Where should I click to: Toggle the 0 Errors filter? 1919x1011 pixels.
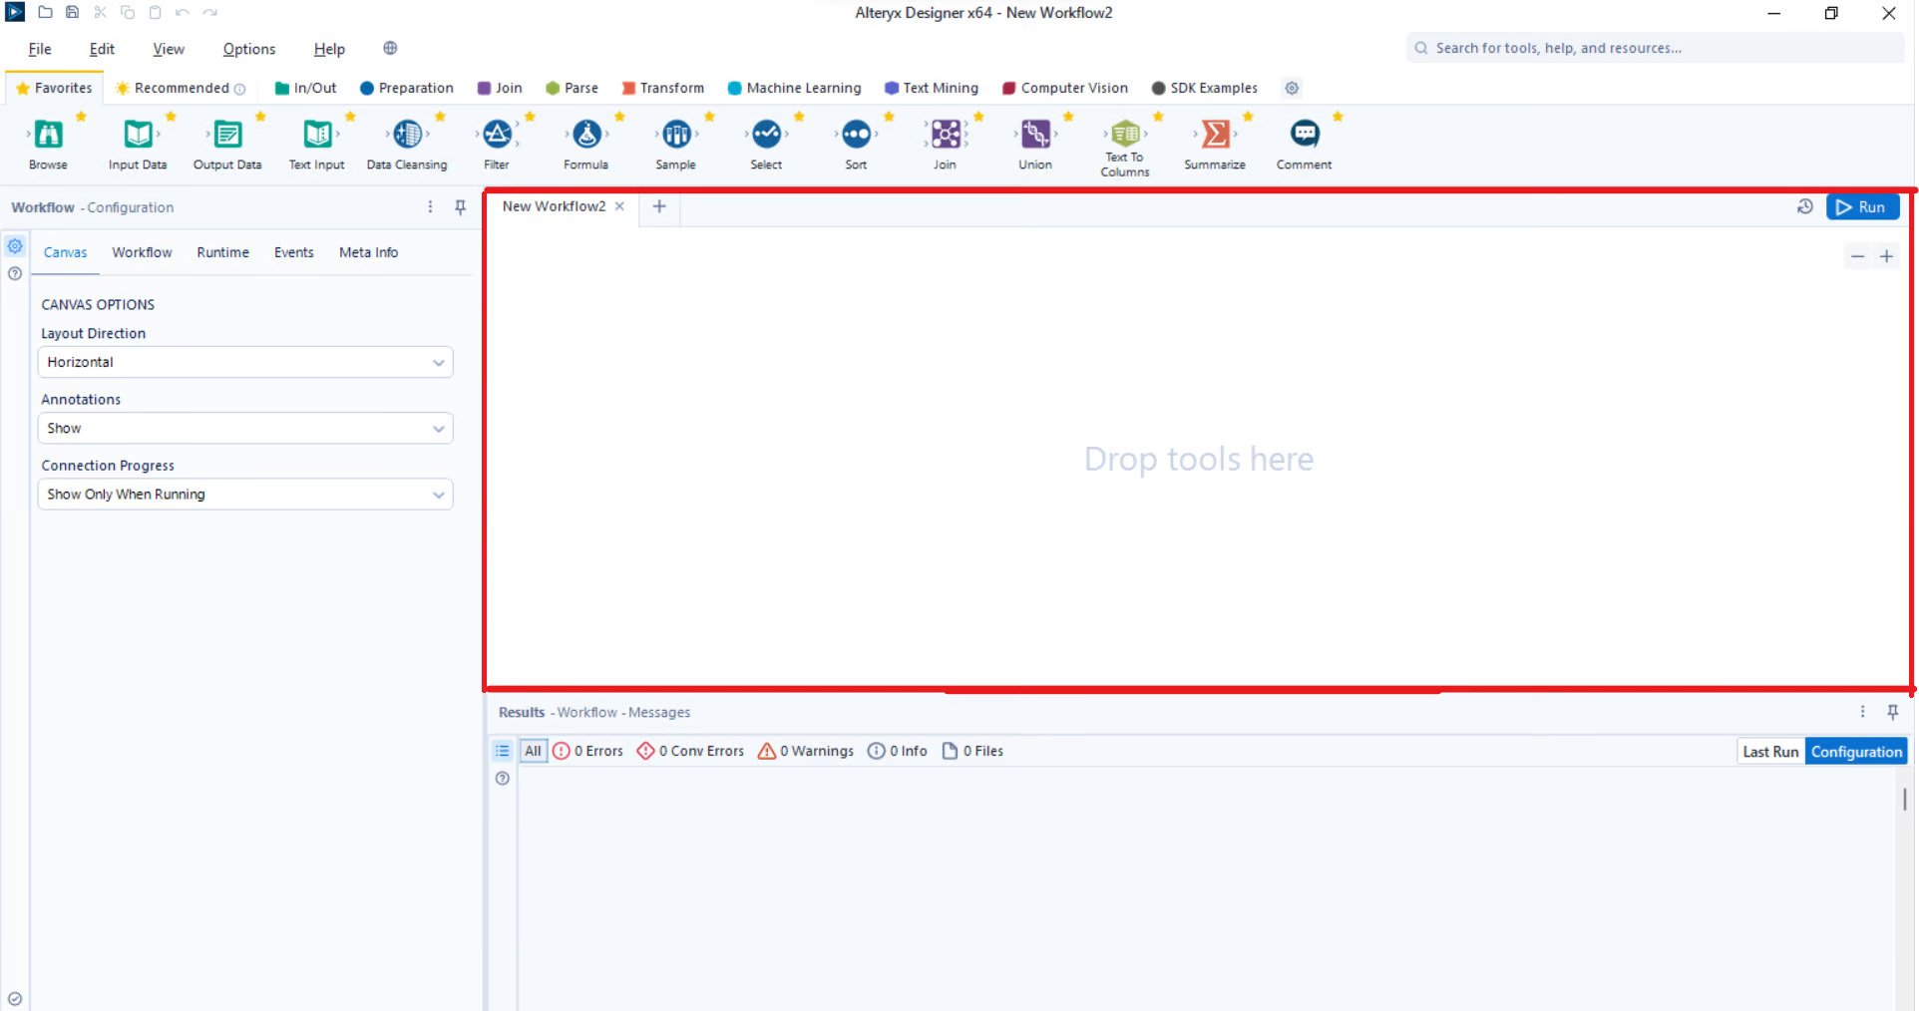tap(588, 751)
